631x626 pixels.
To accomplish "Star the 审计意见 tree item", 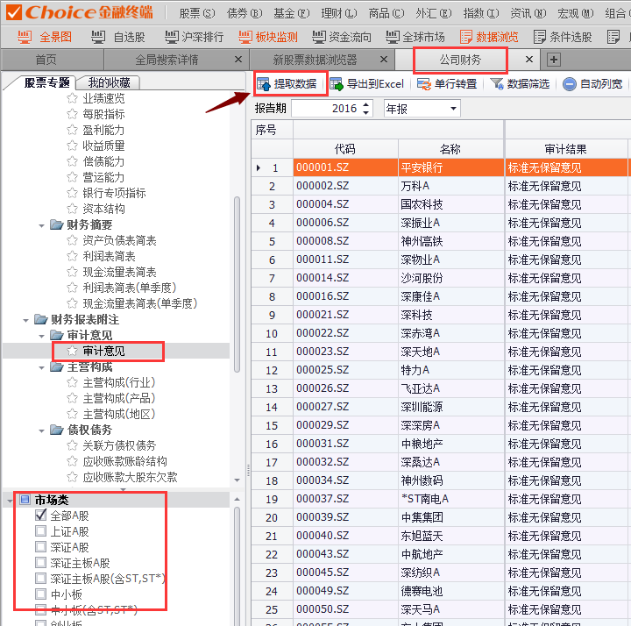I will (73, 351).
